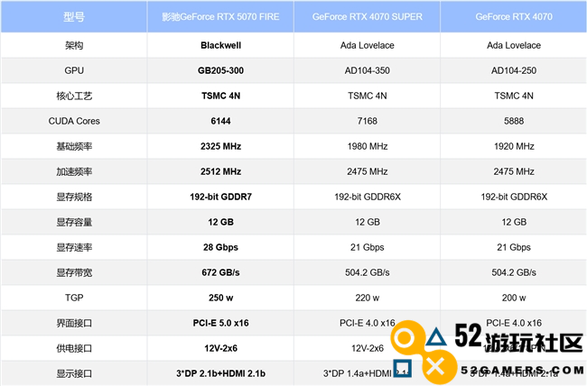Select the "3*DP 2.1b+HDMI 2.1b" cell

pyautogui.click(x=220, y=373)
